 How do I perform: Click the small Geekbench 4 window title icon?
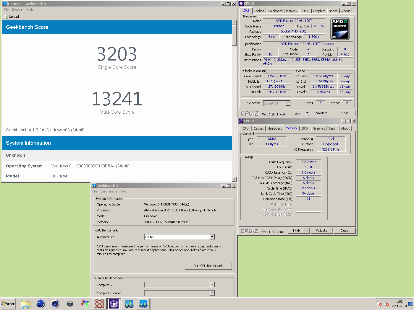(94, 186)
